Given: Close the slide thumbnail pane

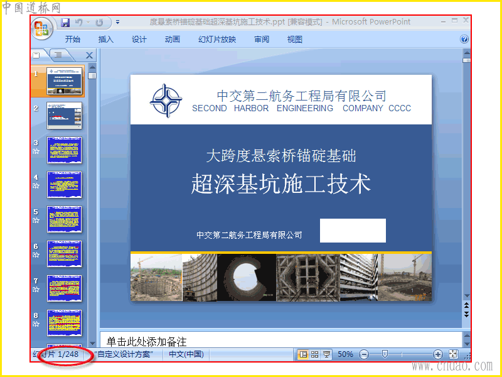Looking at the screenshot, I should point(89,55).
